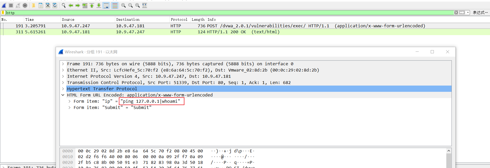Select the Form item "Submit" = "Submit" line
490x168 pixels.
[112, 107]
